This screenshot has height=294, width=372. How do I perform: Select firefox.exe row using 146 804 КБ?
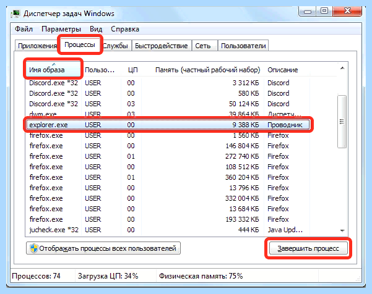[x=168, y=146]
